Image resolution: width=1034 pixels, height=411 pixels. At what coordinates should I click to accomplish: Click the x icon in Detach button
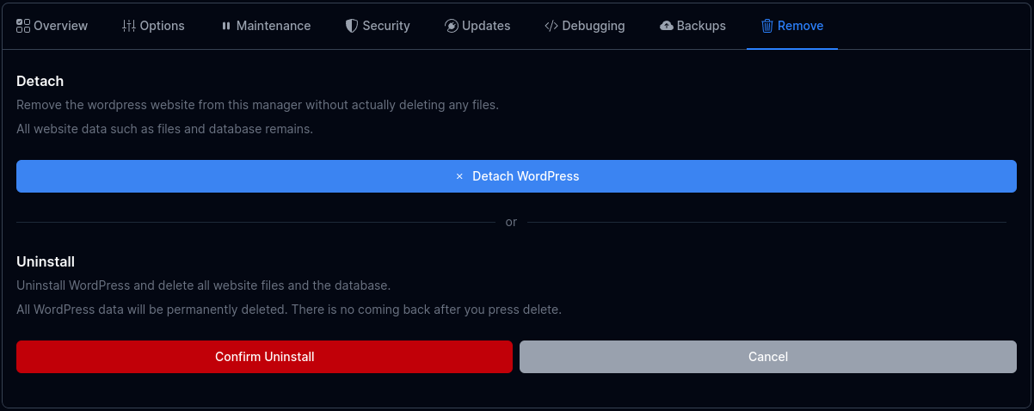(459, 176)
